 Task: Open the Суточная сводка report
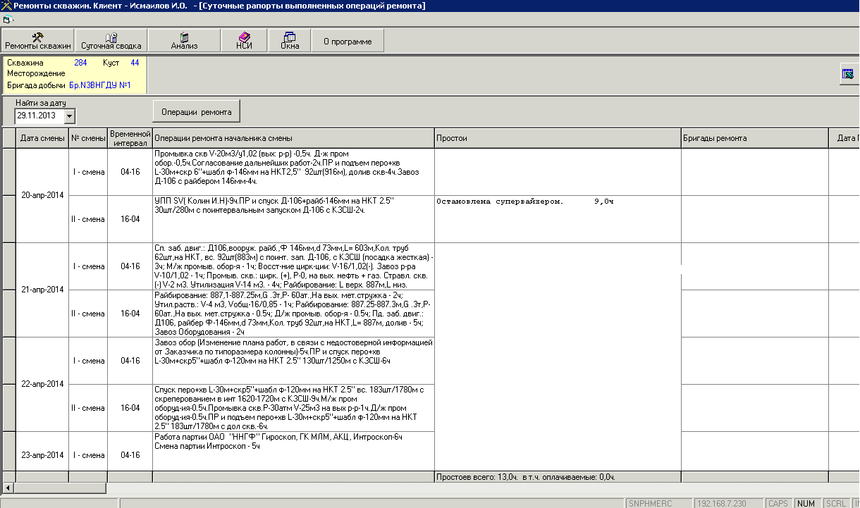pyautogui.click(x=111, y=41)
